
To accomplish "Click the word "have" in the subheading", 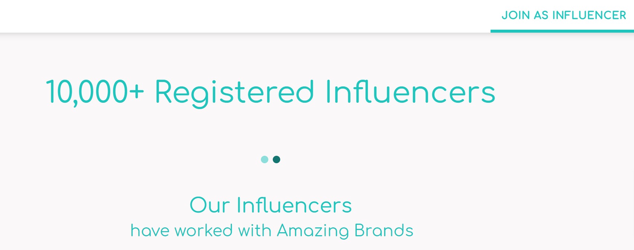I will [150, 231].
